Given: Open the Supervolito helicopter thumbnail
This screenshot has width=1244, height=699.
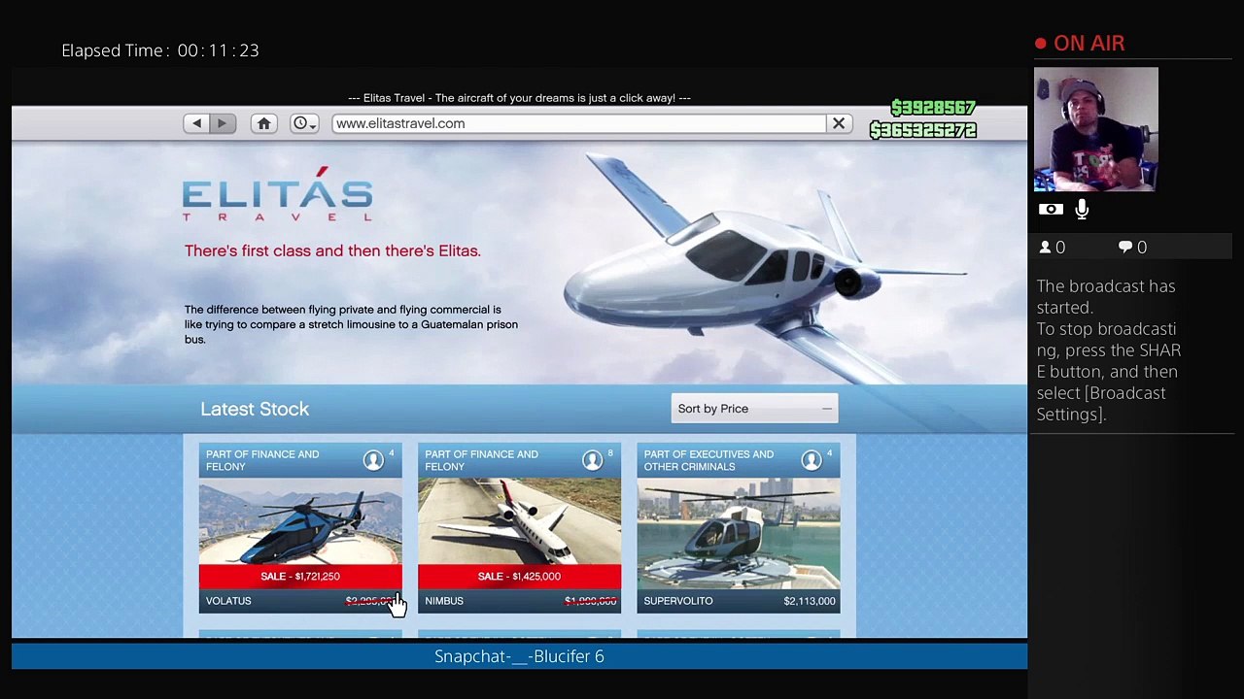Looking at the screenshot, I should tap(739, 533).
